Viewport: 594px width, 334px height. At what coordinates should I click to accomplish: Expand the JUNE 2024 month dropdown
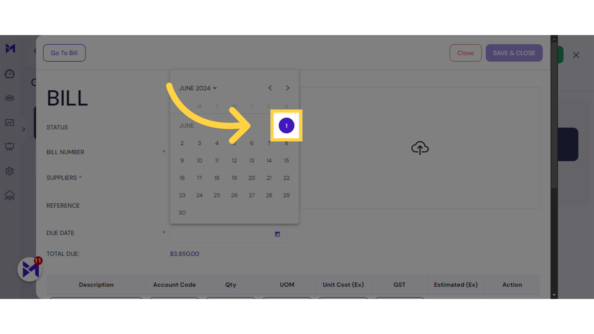point(198,88)
